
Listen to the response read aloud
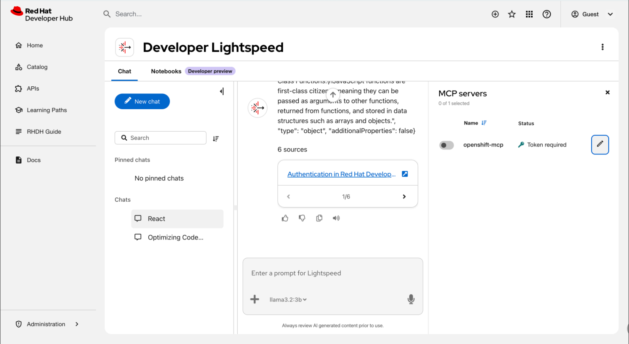336,218
